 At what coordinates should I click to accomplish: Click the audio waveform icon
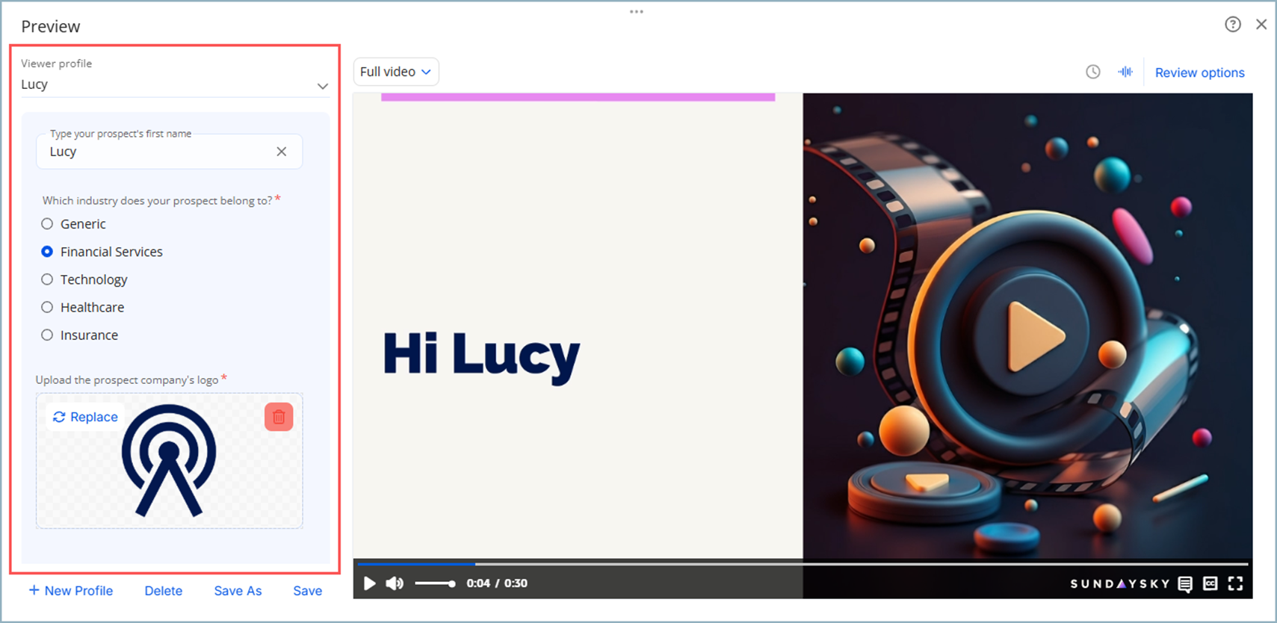tap(1125, 72)
